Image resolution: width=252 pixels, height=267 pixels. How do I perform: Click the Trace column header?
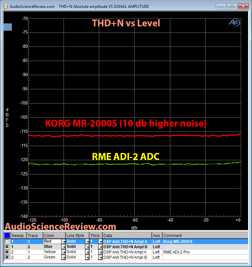(35, 235)
